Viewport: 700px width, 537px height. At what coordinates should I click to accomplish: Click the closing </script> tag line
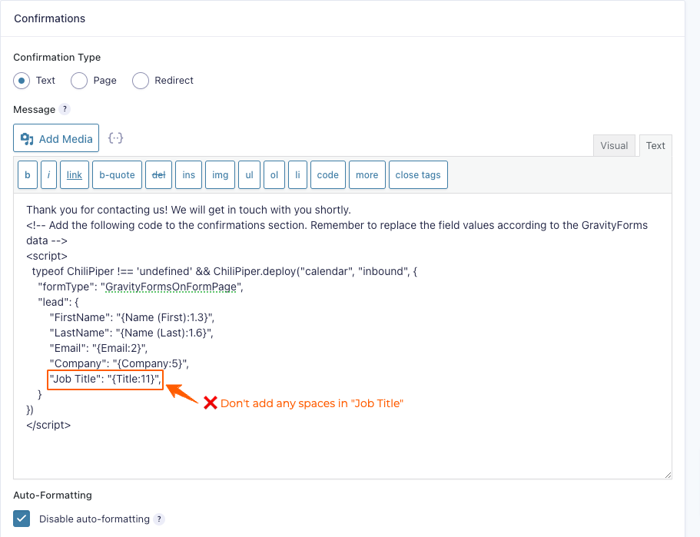tap(48, 425)
